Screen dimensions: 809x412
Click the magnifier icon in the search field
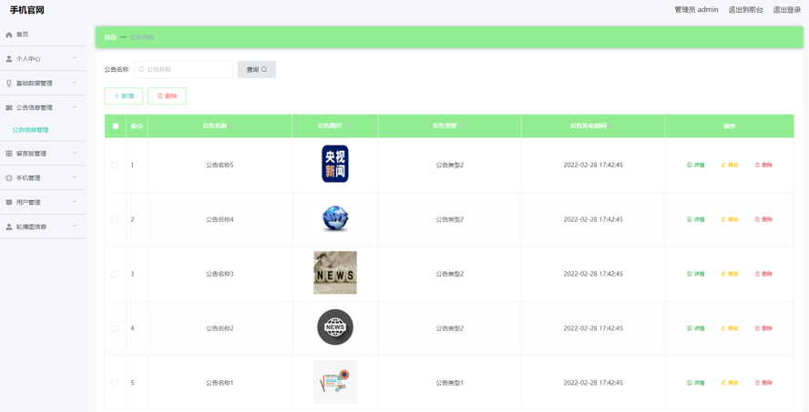(141, 69)
